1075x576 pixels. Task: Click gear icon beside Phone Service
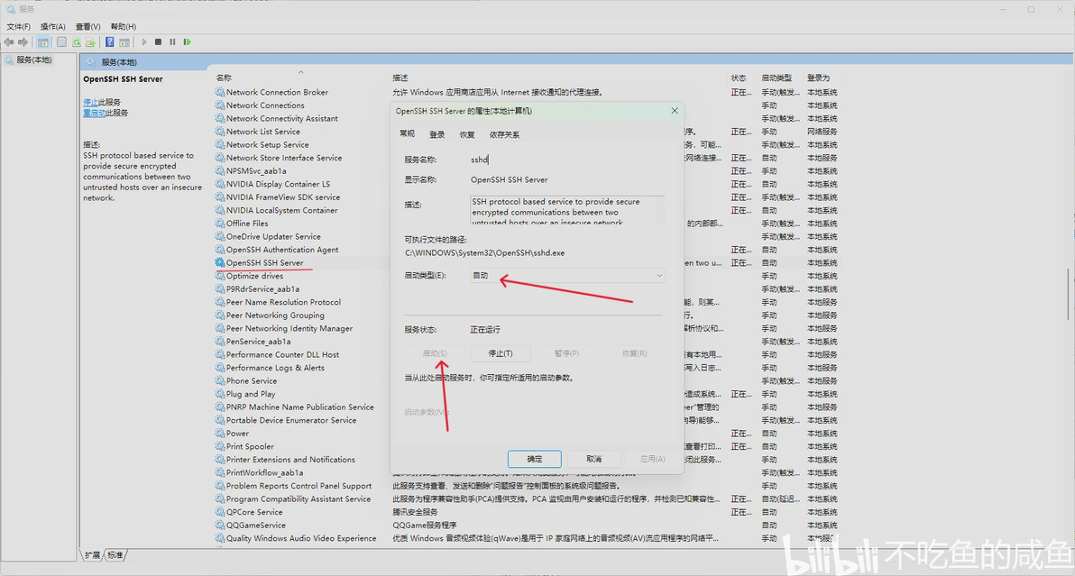click(220, 380)
